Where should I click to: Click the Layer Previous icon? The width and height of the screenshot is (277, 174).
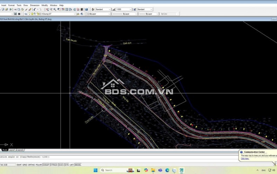tap(82, 14)
